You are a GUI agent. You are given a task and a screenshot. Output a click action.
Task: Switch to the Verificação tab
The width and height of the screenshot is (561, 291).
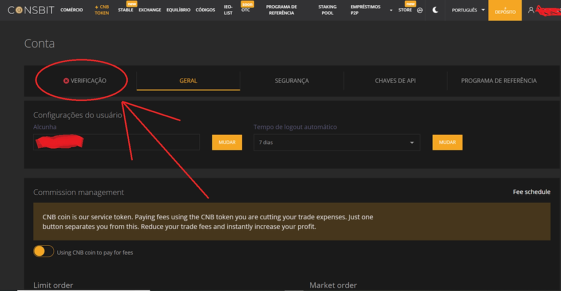click(x=85, y=81)
